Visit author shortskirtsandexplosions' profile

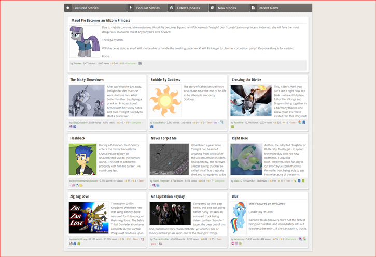tap(85, 181)
